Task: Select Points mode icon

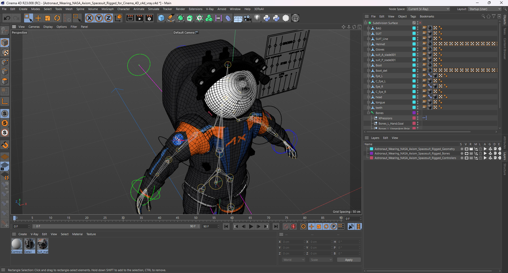Action: pos(5,62)
